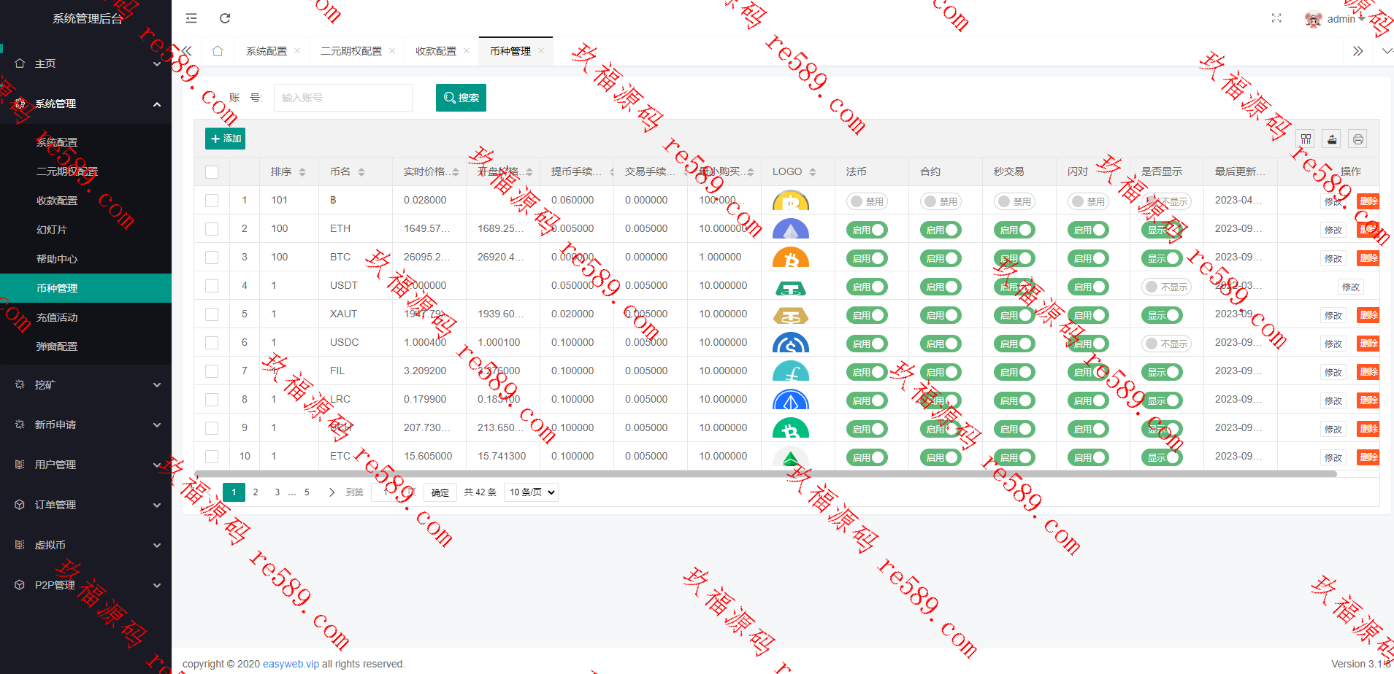Expand 新币申请 sidebar menu
The height and width of the screenshot is (674, 1394).
click(85, 425)
